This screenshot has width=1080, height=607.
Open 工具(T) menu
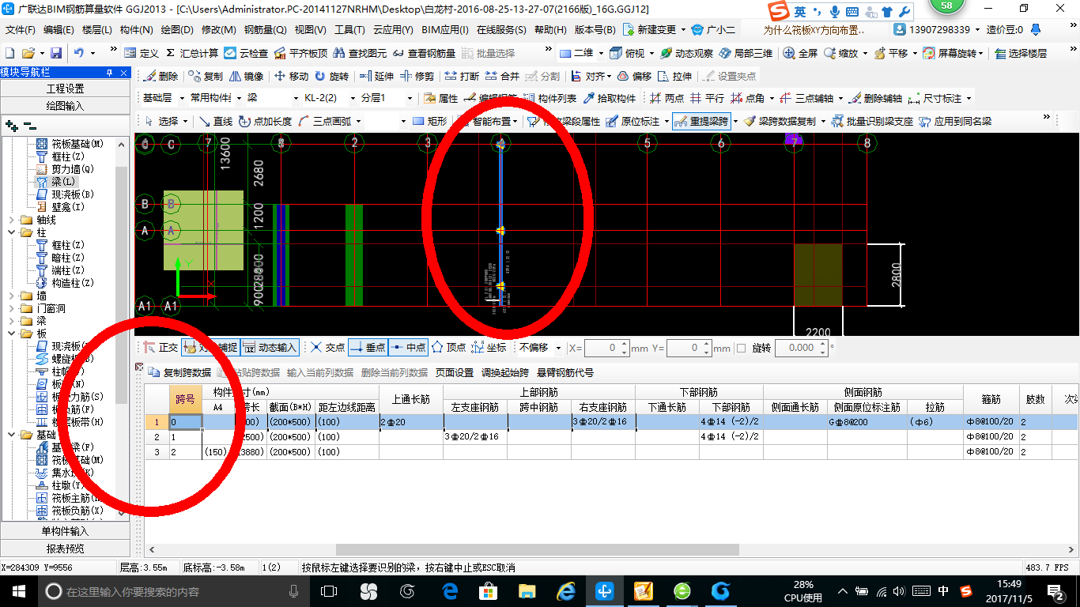(x=349, y=29)
